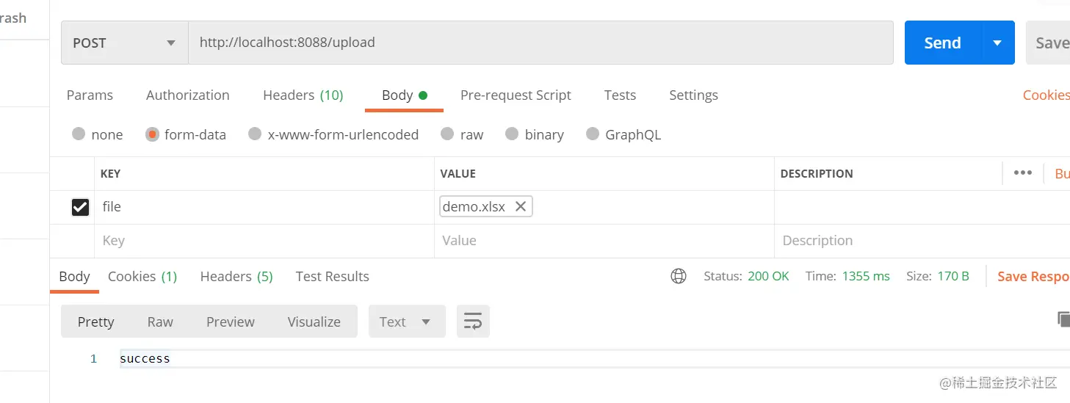
Task: Open the POST method dropdown
Action: click(x=125, y=43)
